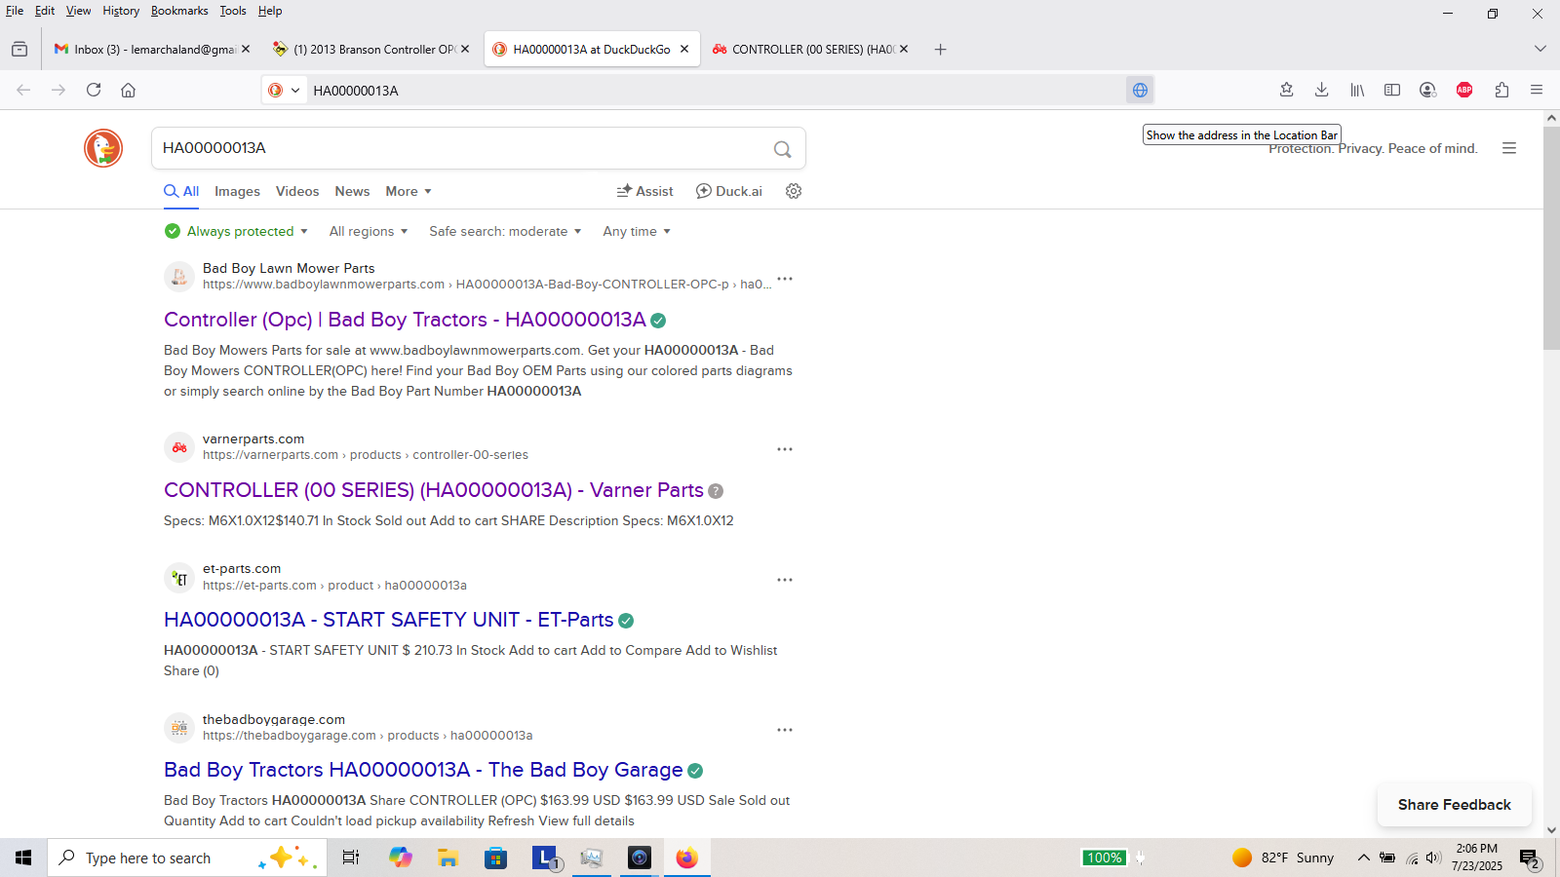Go forward to next page
This screenshot has width=1560, height=877.
58,90
